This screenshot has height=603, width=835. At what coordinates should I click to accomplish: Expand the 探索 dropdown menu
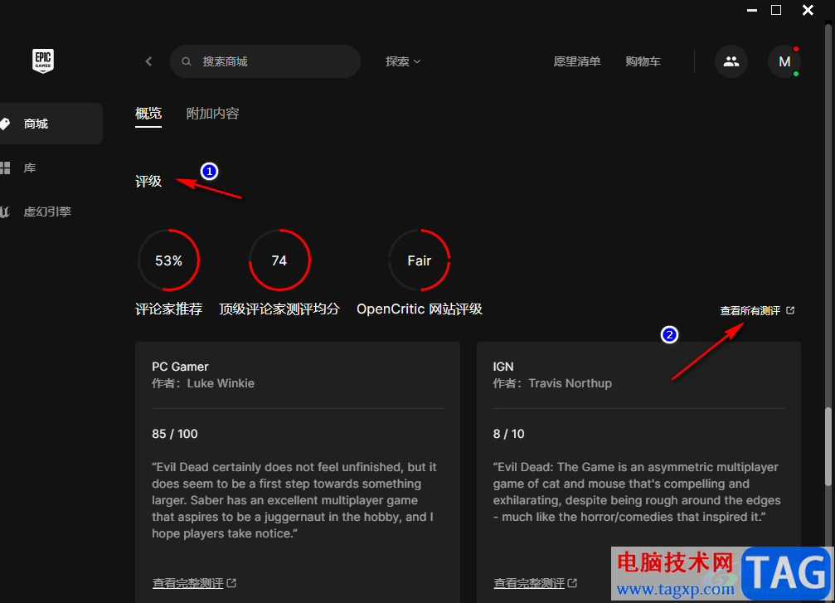(403, 61)
